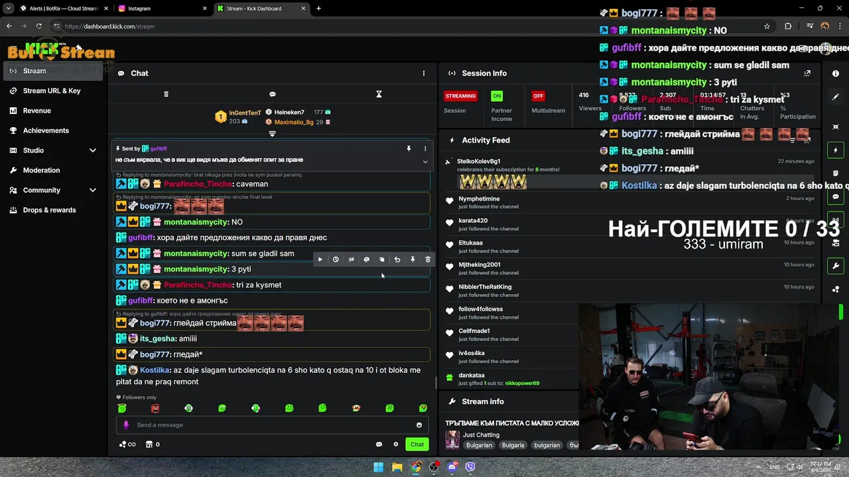Click the speech bubble icon in the Chat toolbar
The height and width of the screenshot is (477, 849).
(x=273, y=94)
